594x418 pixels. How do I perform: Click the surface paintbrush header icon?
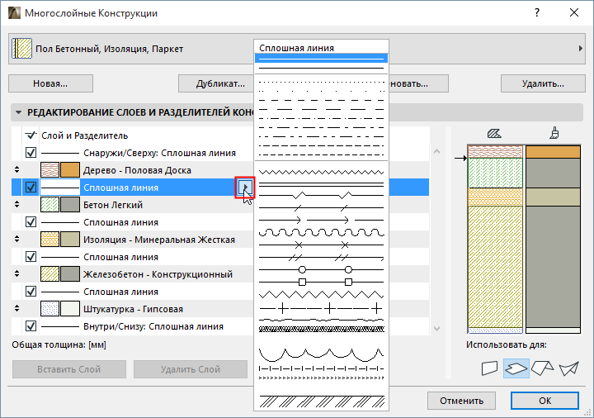point(554,133)
